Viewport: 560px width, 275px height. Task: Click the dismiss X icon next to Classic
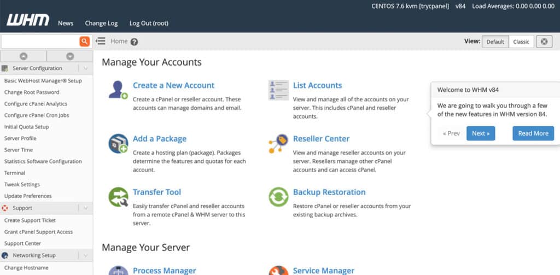tap(544, 42)
